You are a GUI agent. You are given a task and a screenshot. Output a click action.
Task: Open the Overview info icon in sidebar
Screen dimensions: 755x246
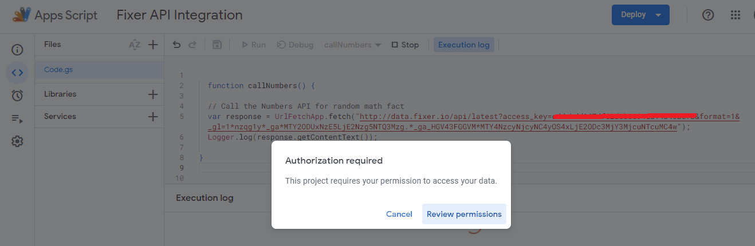[17, 50]
